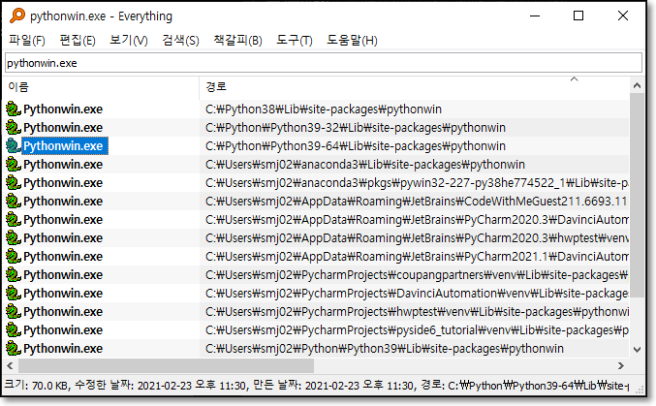Image resolution: width=656 pixels, height=406 pixels.
Task: Close the Everything window
Action: (x=622, y=16)
